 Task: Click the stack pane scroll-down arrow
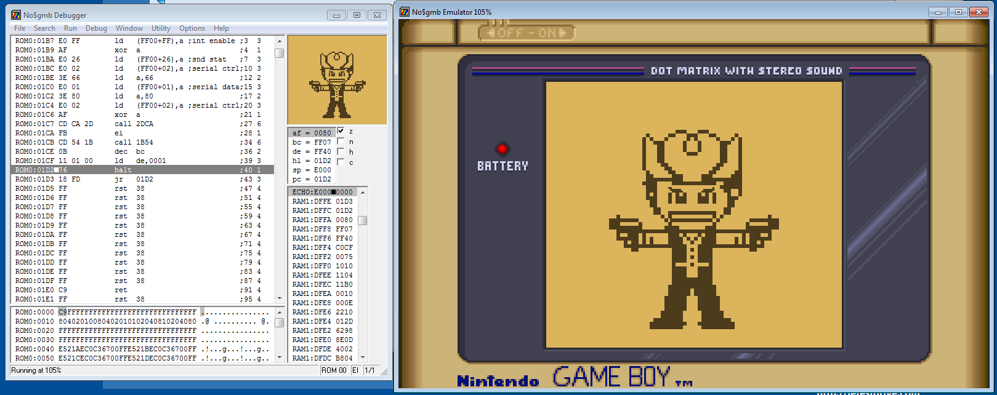click(363, 357)
